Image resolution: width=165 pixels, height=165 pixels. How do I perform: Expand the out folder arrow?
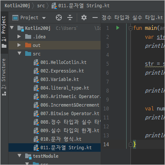[19, 45]
